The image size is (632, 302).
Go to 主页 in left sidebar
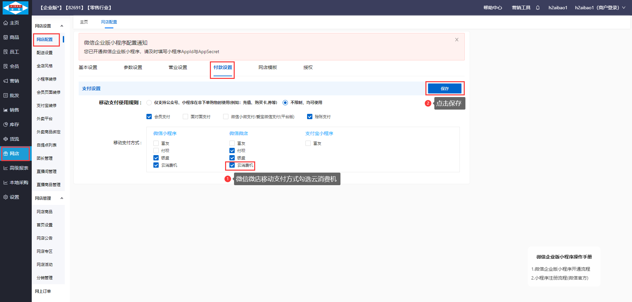coord(11,23)
